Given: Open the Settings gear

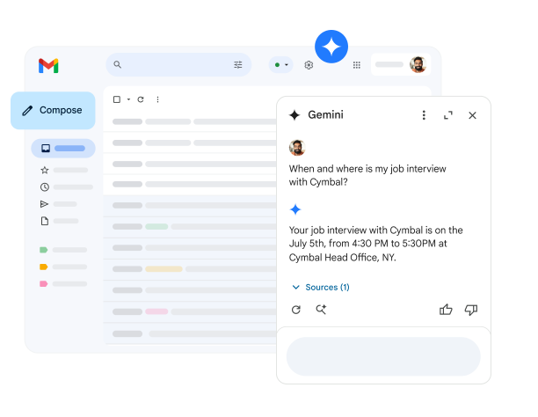Looking at the screenshot, I should [309, 65].
